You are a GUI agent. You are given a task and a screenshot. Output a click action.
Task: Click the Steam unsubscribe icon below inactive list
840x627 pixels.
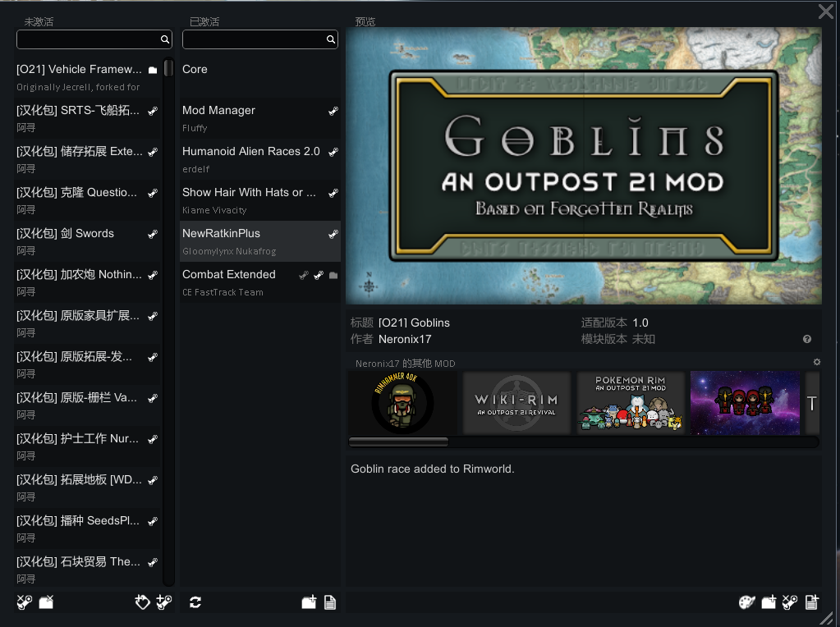[x=25, y=602]
